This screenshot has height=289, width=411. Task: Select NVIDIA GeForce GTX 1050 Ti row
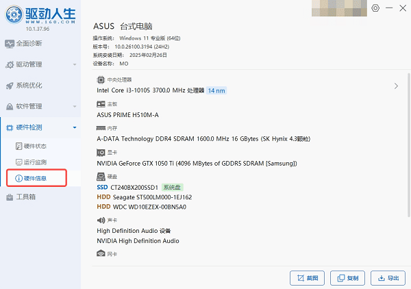(197, 164)
